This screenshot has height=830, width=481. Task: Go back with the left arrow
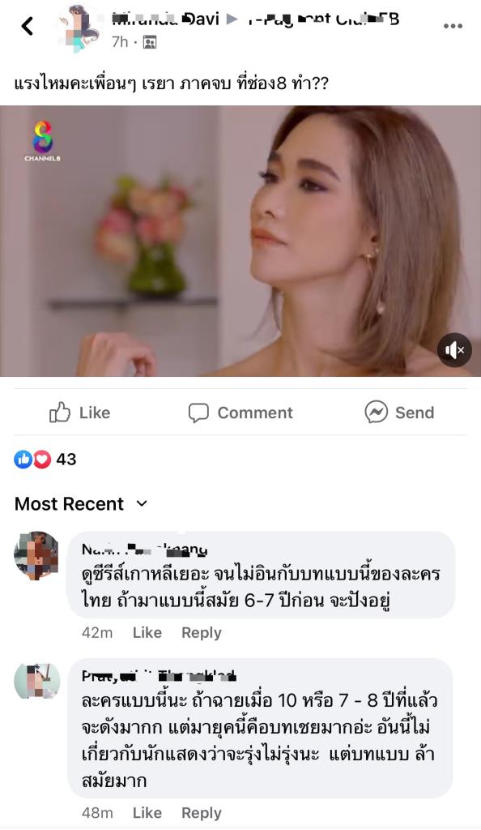27,25
